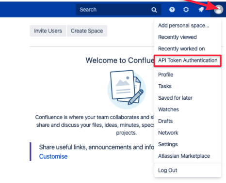Open Atlassian Marketplace menu item

[188, 156]
